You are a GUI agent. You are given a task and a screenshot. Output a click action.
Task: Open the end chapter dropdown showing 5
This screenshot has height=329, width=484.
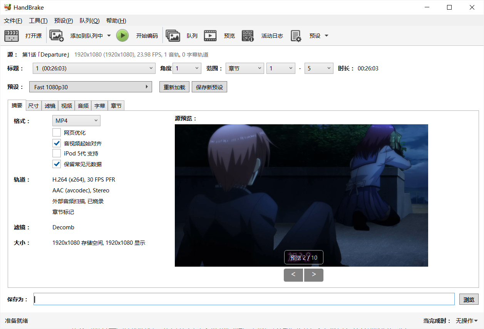(x=319, y=68)
